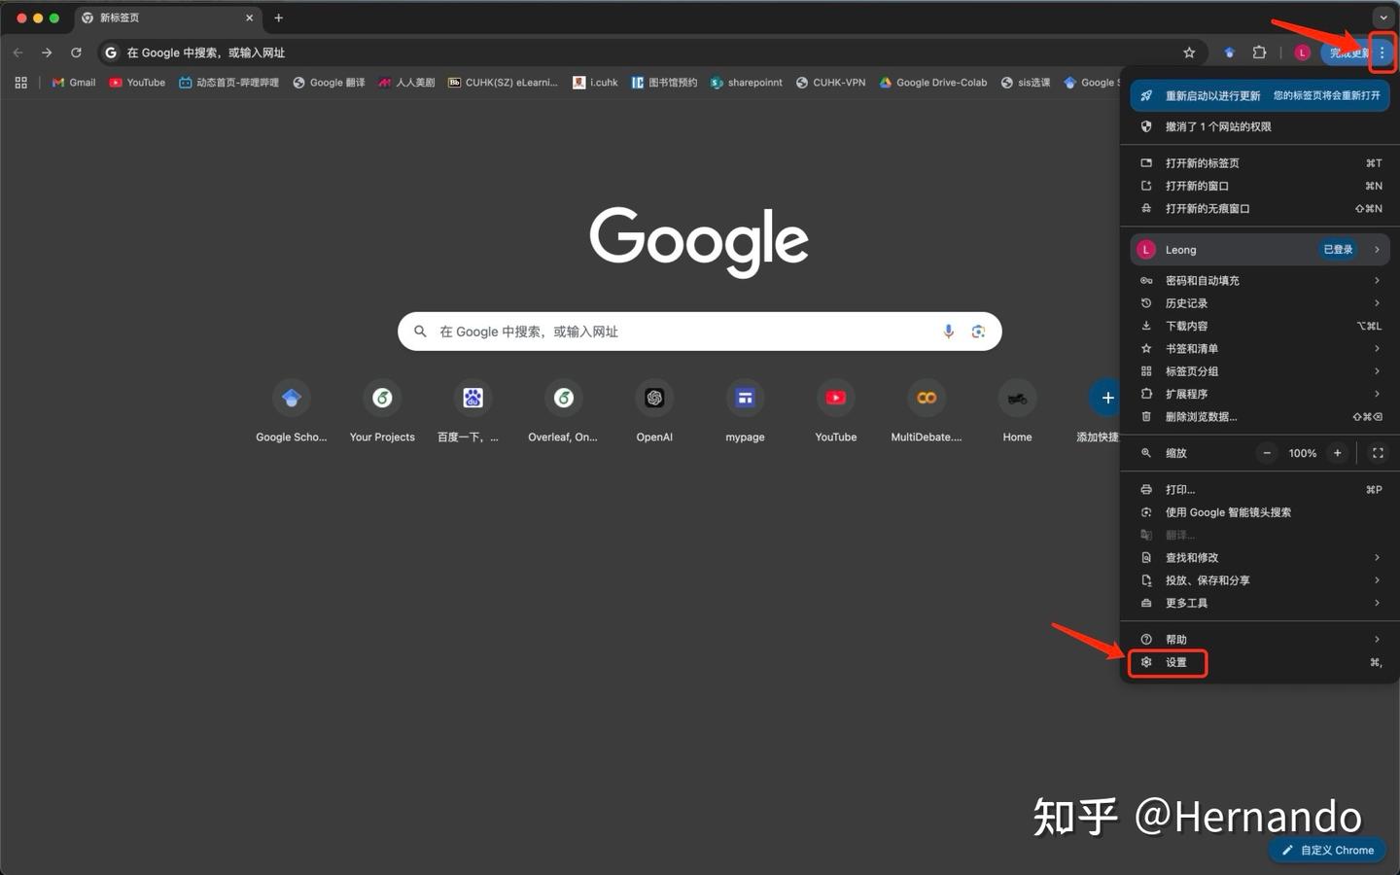Open 打开新的无痕窗口 menu item
The height and width of the screenshot is (875, 1400).
click(1207, 208)
